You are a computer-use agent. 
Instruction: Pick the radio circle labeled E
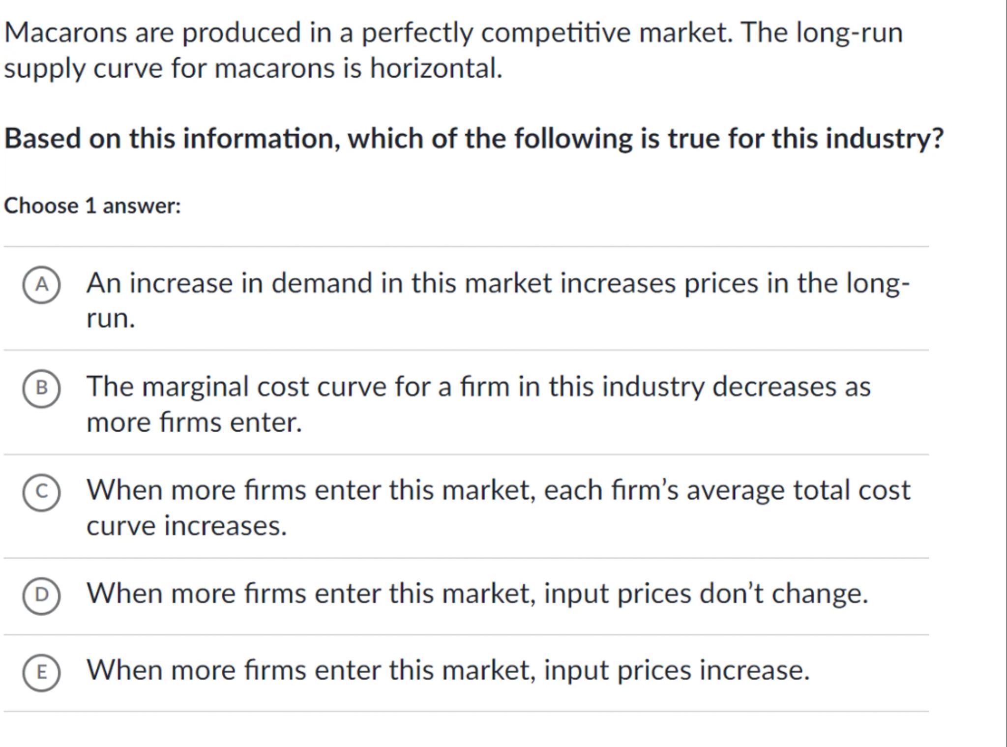click(42, 672)
